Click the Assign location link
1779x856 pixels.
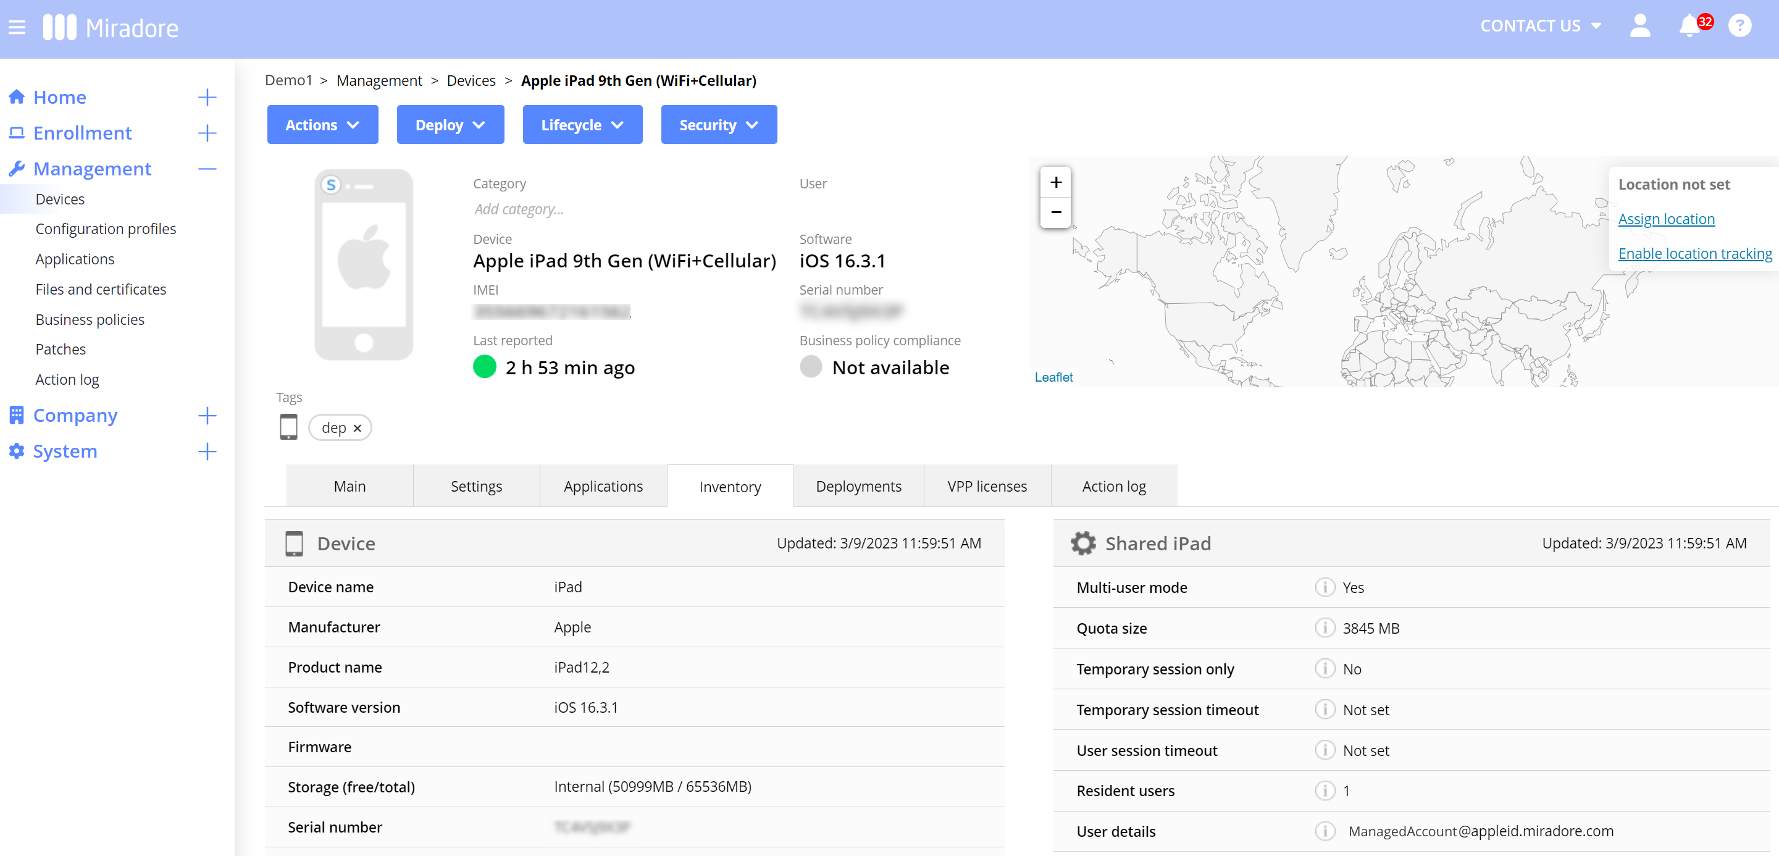[1667, 218]
